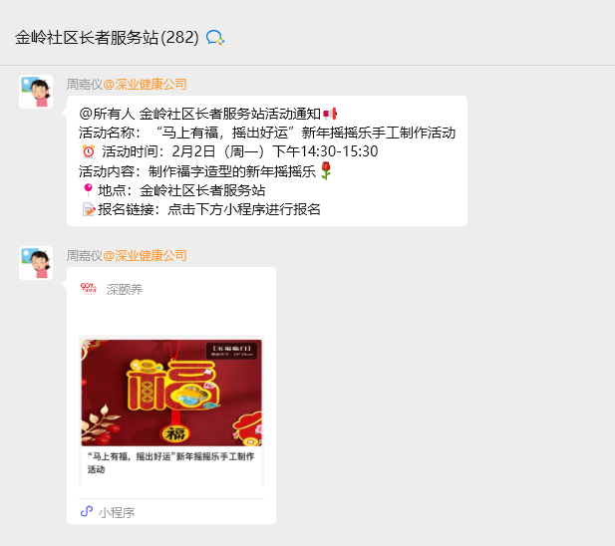615x546 pixels.
Task: Click the 小程序 label at card footer
Action: 117,512
